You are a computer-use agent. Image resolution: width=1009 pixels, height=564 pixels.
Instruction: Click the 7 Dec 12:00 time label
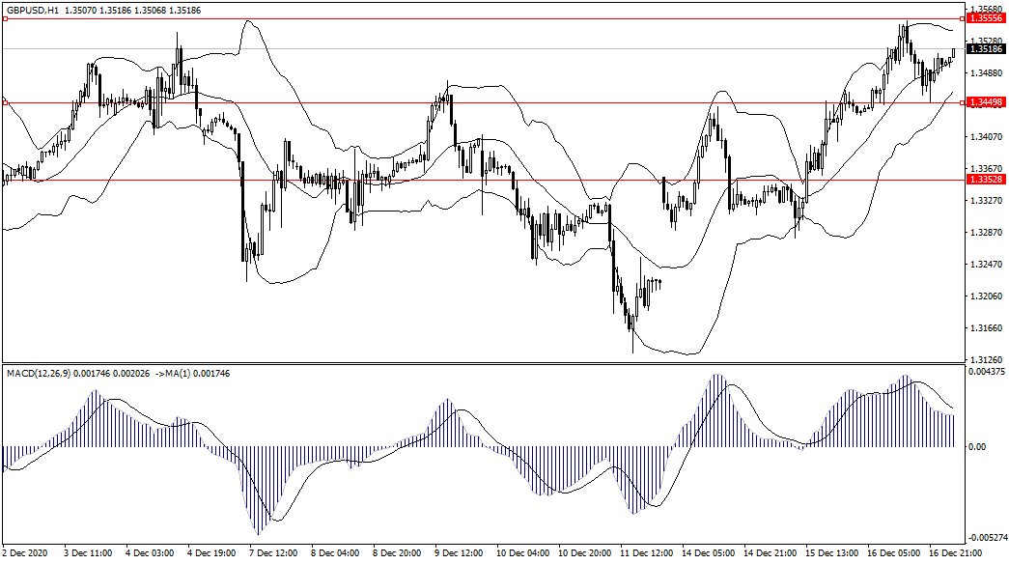[274, 554]
